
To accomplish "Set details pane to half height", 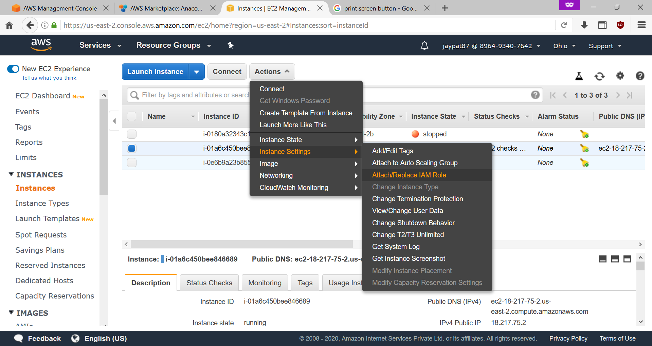I will [x=615, y=259].
